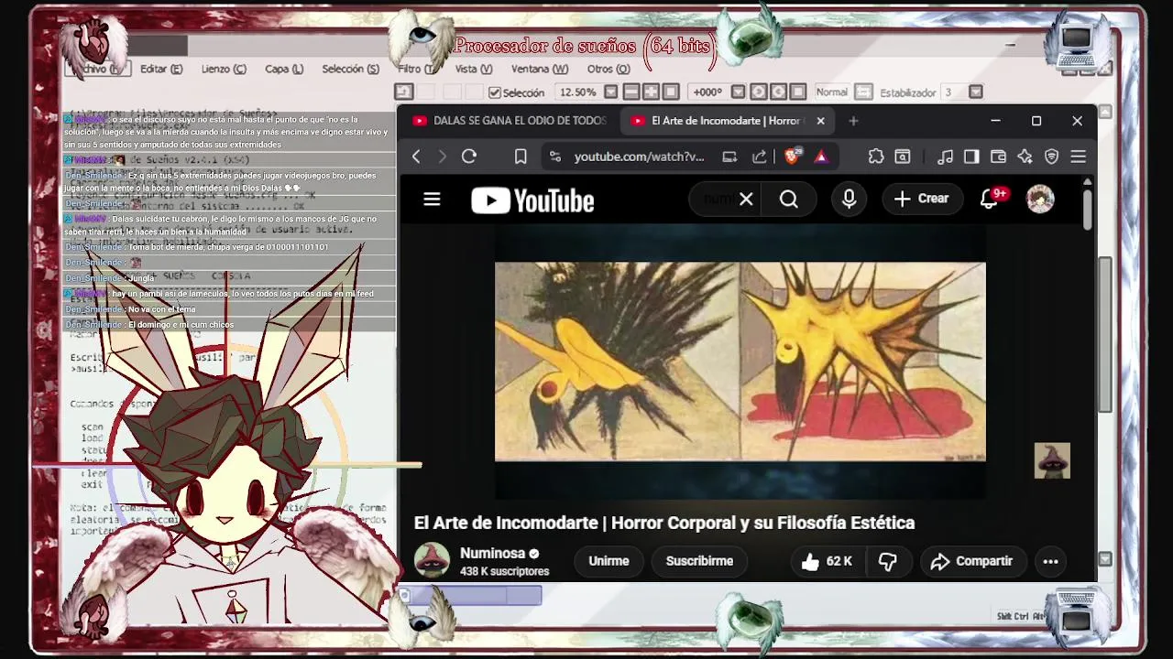Dislike the video
This screenshot has width=1173, height=659.
click(x=887, y=561)
